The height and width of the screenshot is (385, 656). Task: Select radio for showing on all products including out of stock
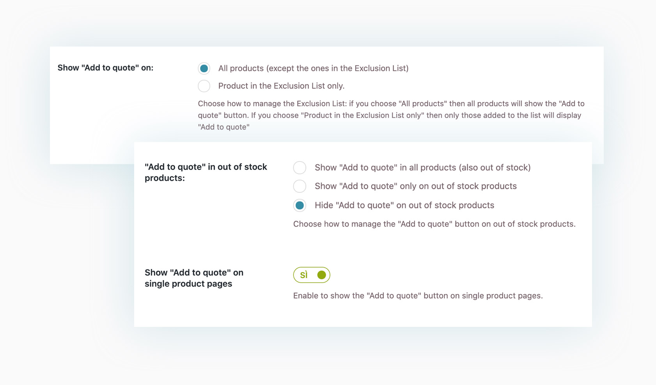point(300,168)
